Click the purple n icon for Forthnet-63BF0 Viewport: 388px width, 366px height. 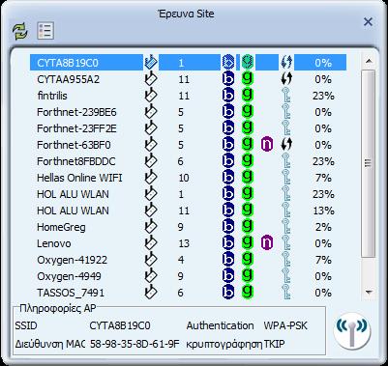tap(267, 145)
